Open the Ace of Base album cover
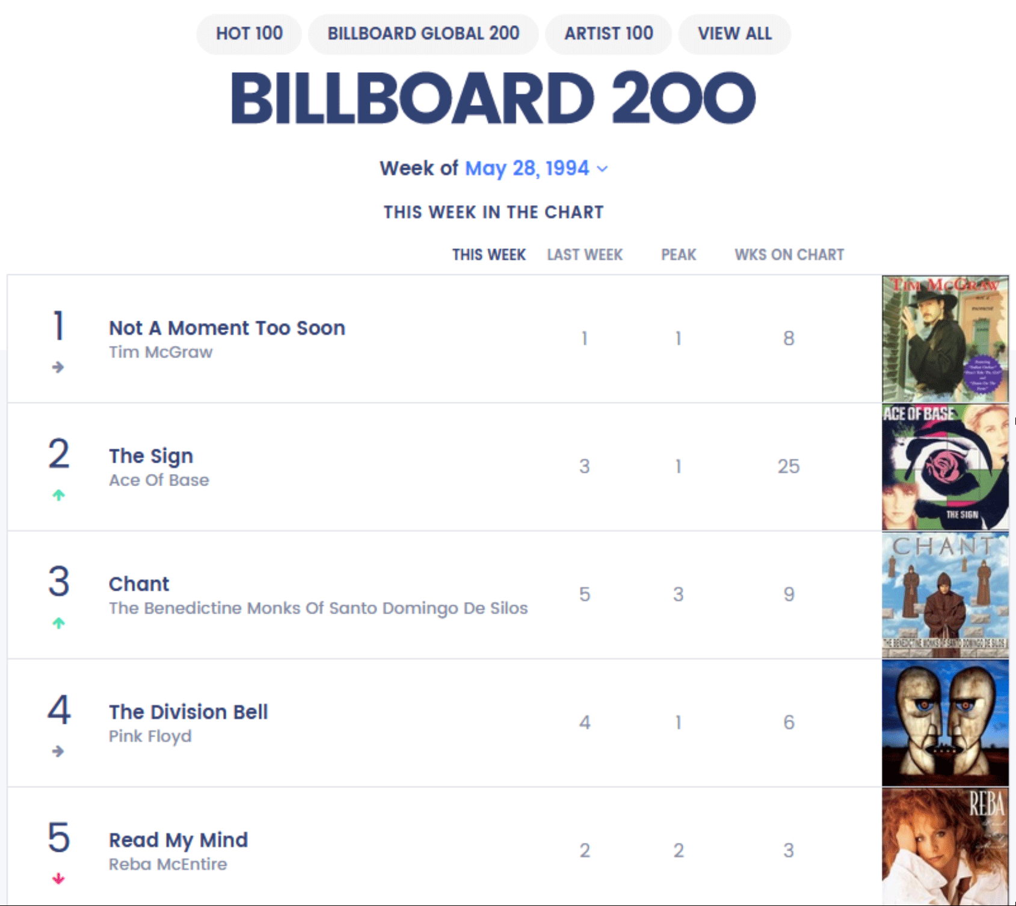 click(x=945, y=467)
